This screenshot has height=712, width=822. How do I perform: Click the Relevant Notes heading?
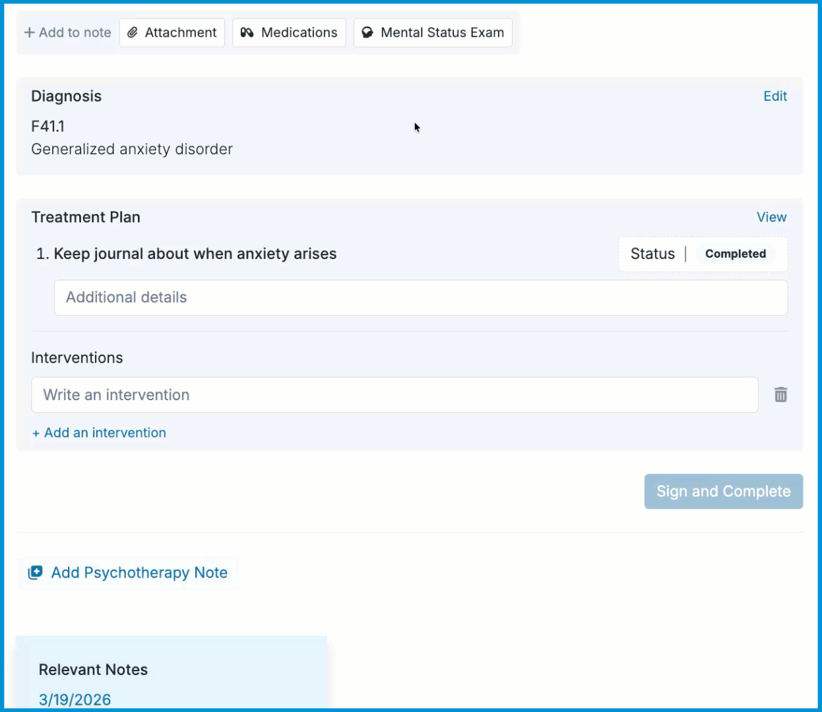(x=93, y=670)
